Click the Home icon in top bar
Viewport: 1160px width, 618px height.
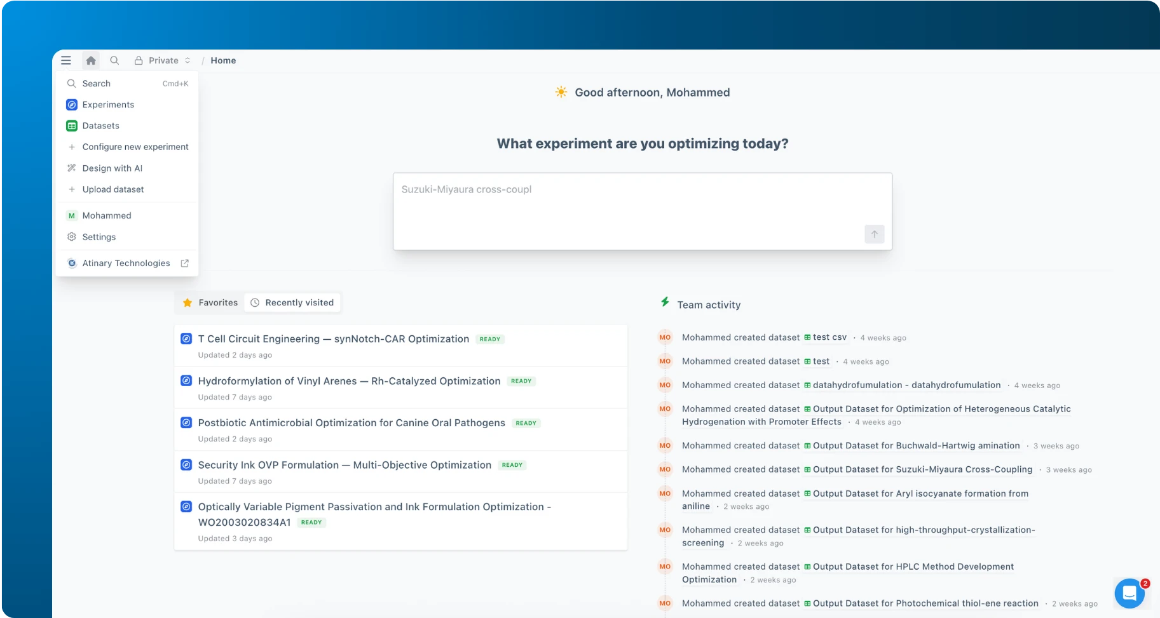tap(91, 60)
